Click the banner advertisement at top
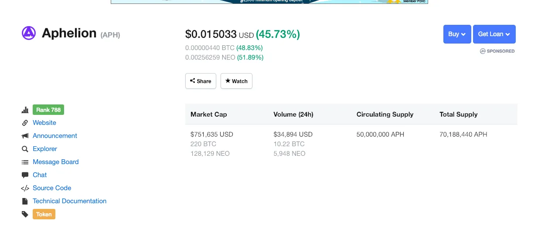 click(x=269, y=2)
